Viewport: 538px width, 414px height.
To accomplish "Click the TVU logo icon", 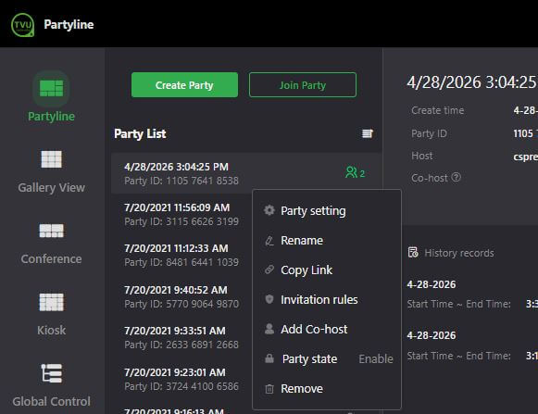I will click(22, 25).
